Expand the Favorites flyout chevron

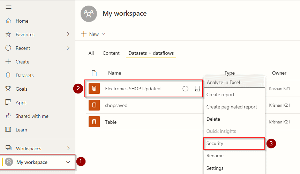click(68, 34)
